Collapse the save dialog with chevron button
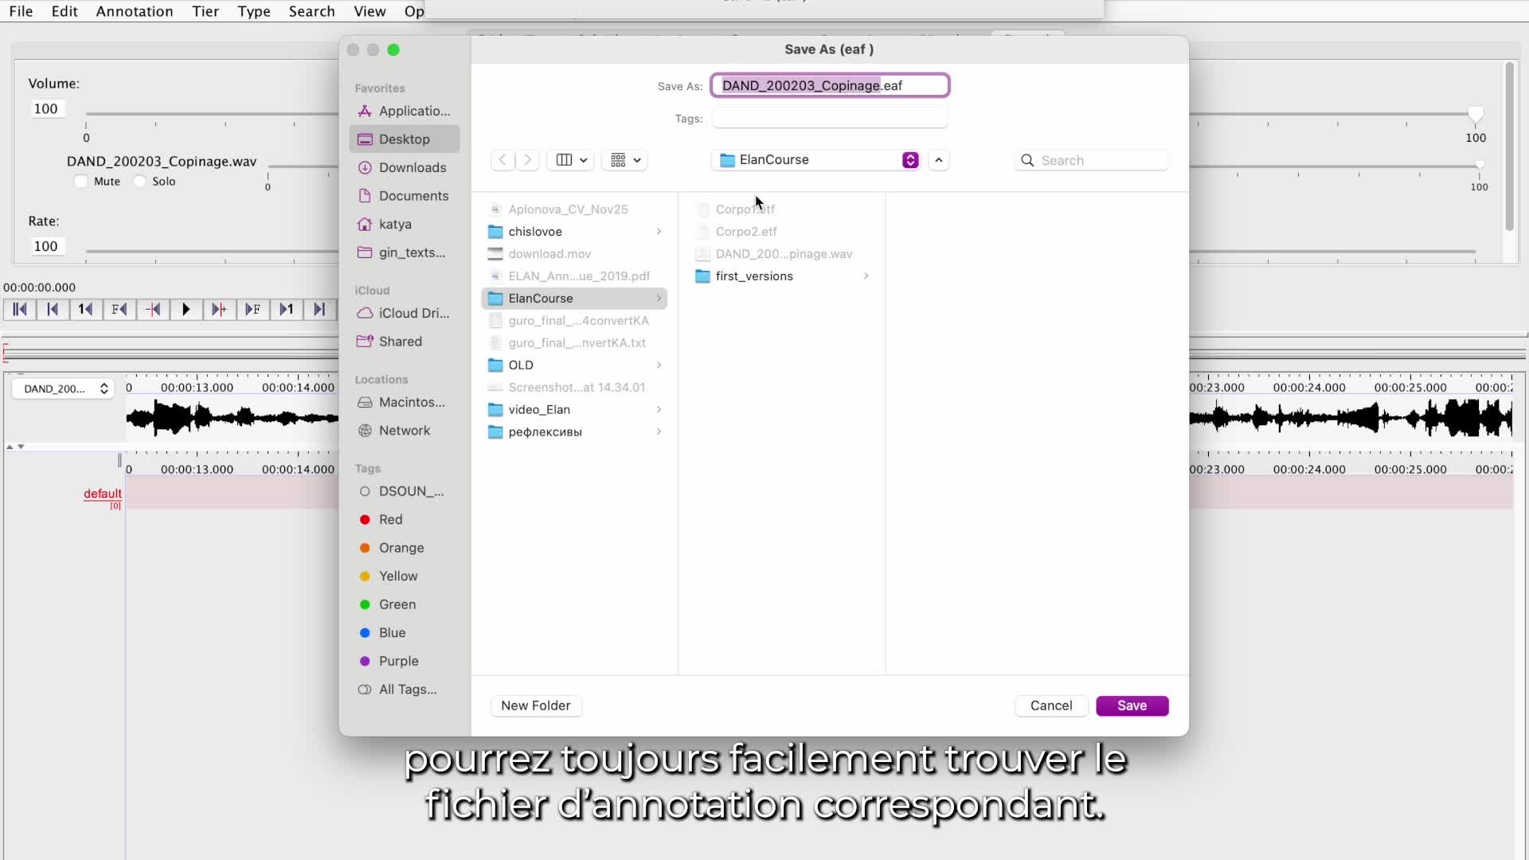The height and width of the screenshot is (860, 1529). pyautogui.click(x=939, y=160)
